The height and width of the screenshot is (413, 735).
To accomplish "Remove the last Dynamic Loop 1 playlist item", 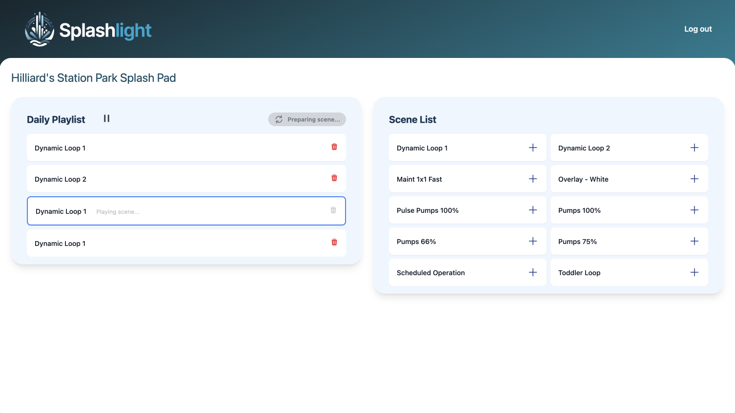I will (334, 242).
